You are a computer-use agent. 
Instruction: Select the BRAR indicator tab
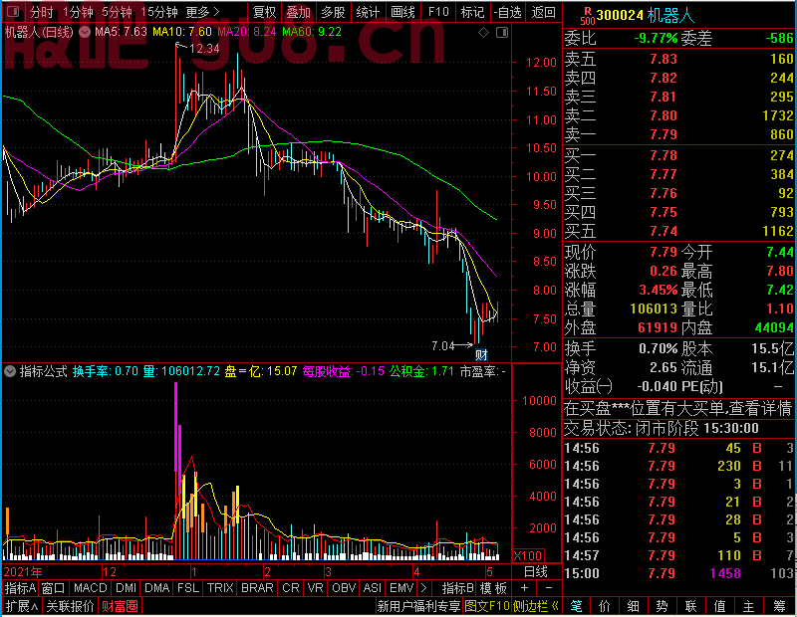257,587
